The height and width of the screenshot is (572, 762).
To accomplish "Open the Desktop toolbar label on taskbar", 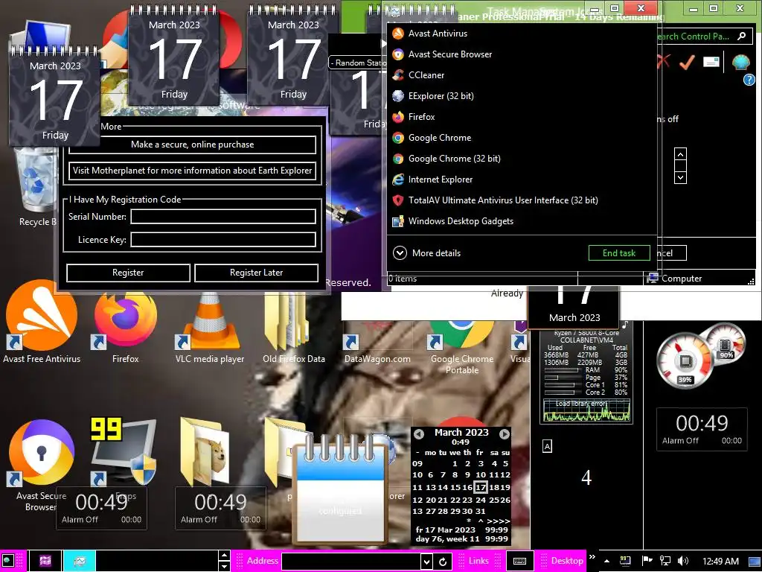I will (566, 561).
